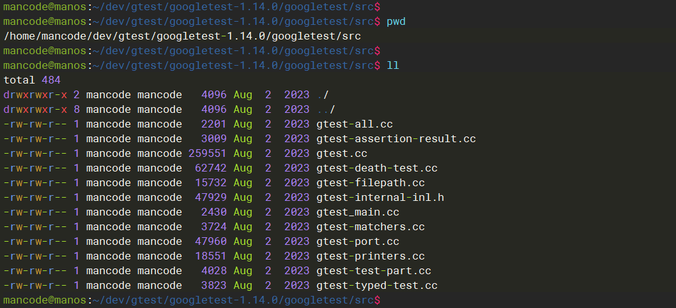Click the file size 3724
The width and height of the screenshot is (676, 308).
pyautogui.click(x=214, y=227)
